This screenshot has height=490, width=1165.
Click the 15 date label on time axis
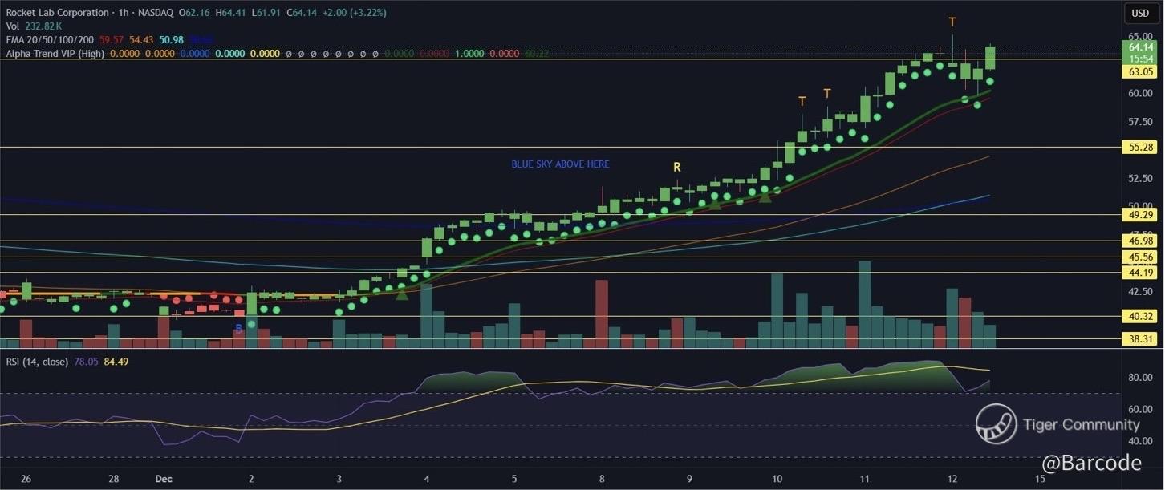click(x=1041, y=479)
